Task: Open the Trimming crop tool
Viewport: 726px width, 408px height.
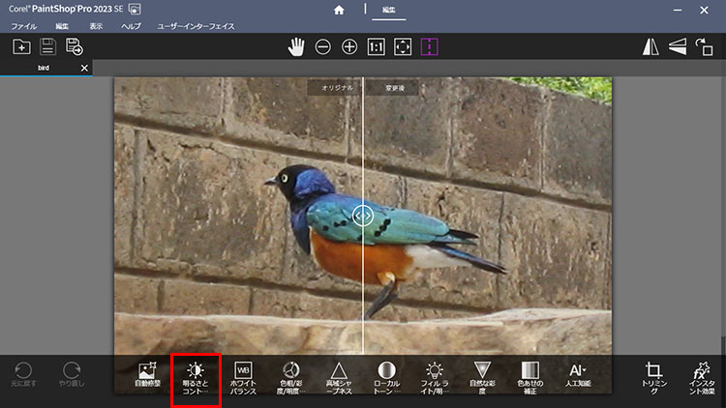Action: click(653, 378)
